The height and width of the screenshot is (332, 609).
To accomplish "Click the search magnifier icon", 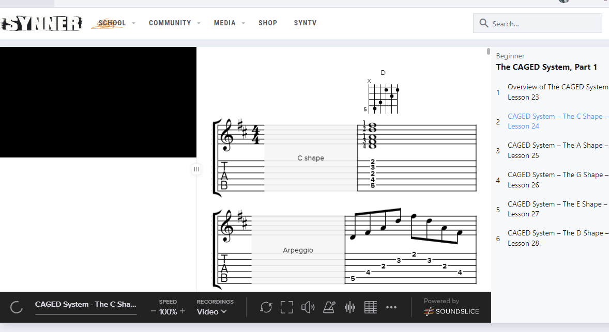I will [x=484, y=23].
